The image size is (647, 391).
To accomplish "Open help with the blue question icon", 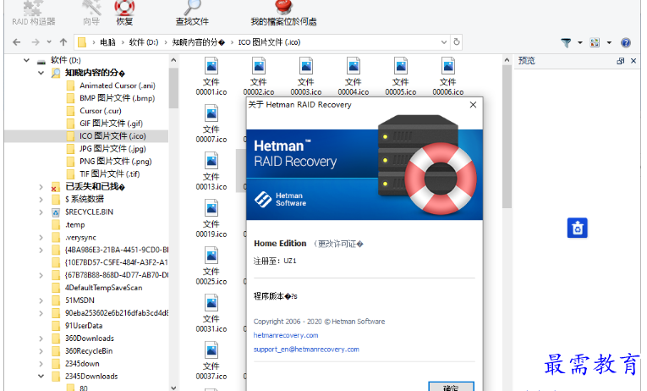I will click(626, 42).
